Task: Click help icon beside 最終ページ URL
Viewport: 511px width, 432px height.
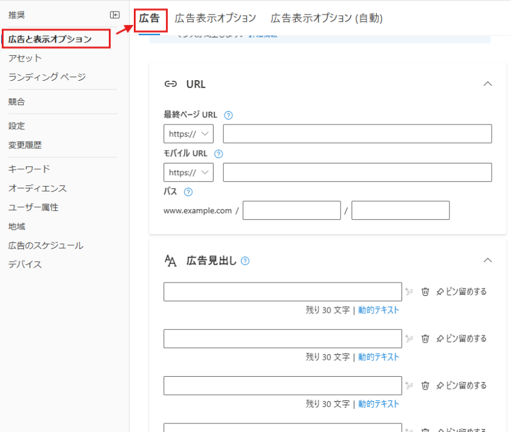Action: [x=229, y=115]
